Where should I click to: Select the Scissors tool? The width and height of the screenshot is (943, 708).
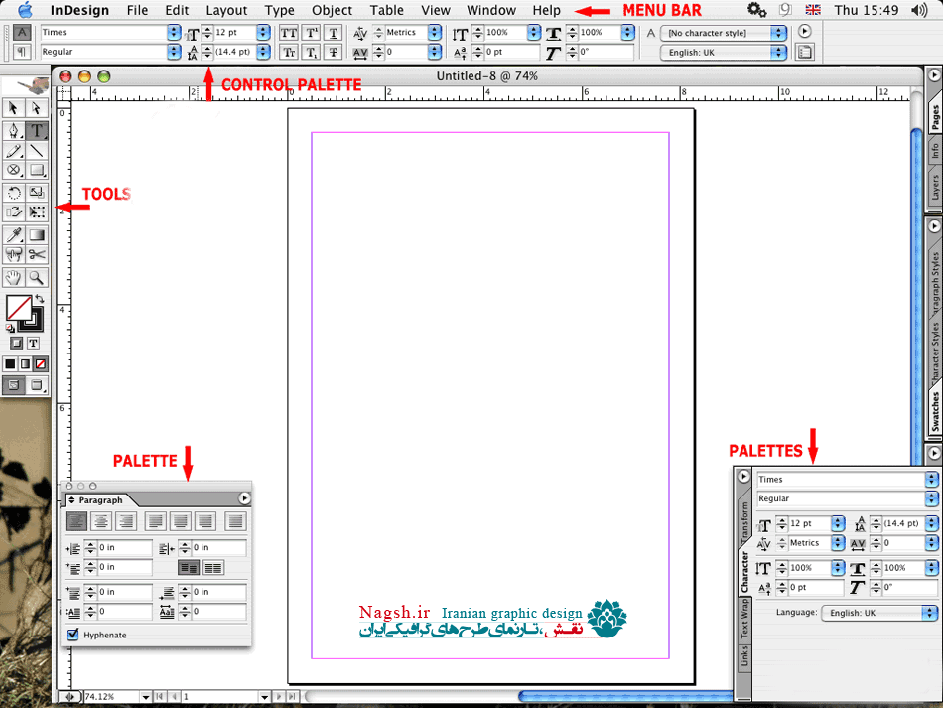pos(36,254)
